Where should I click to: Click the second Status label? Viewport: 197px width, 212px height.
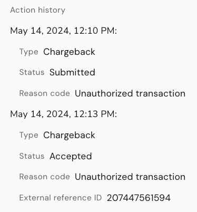[32, 156]
